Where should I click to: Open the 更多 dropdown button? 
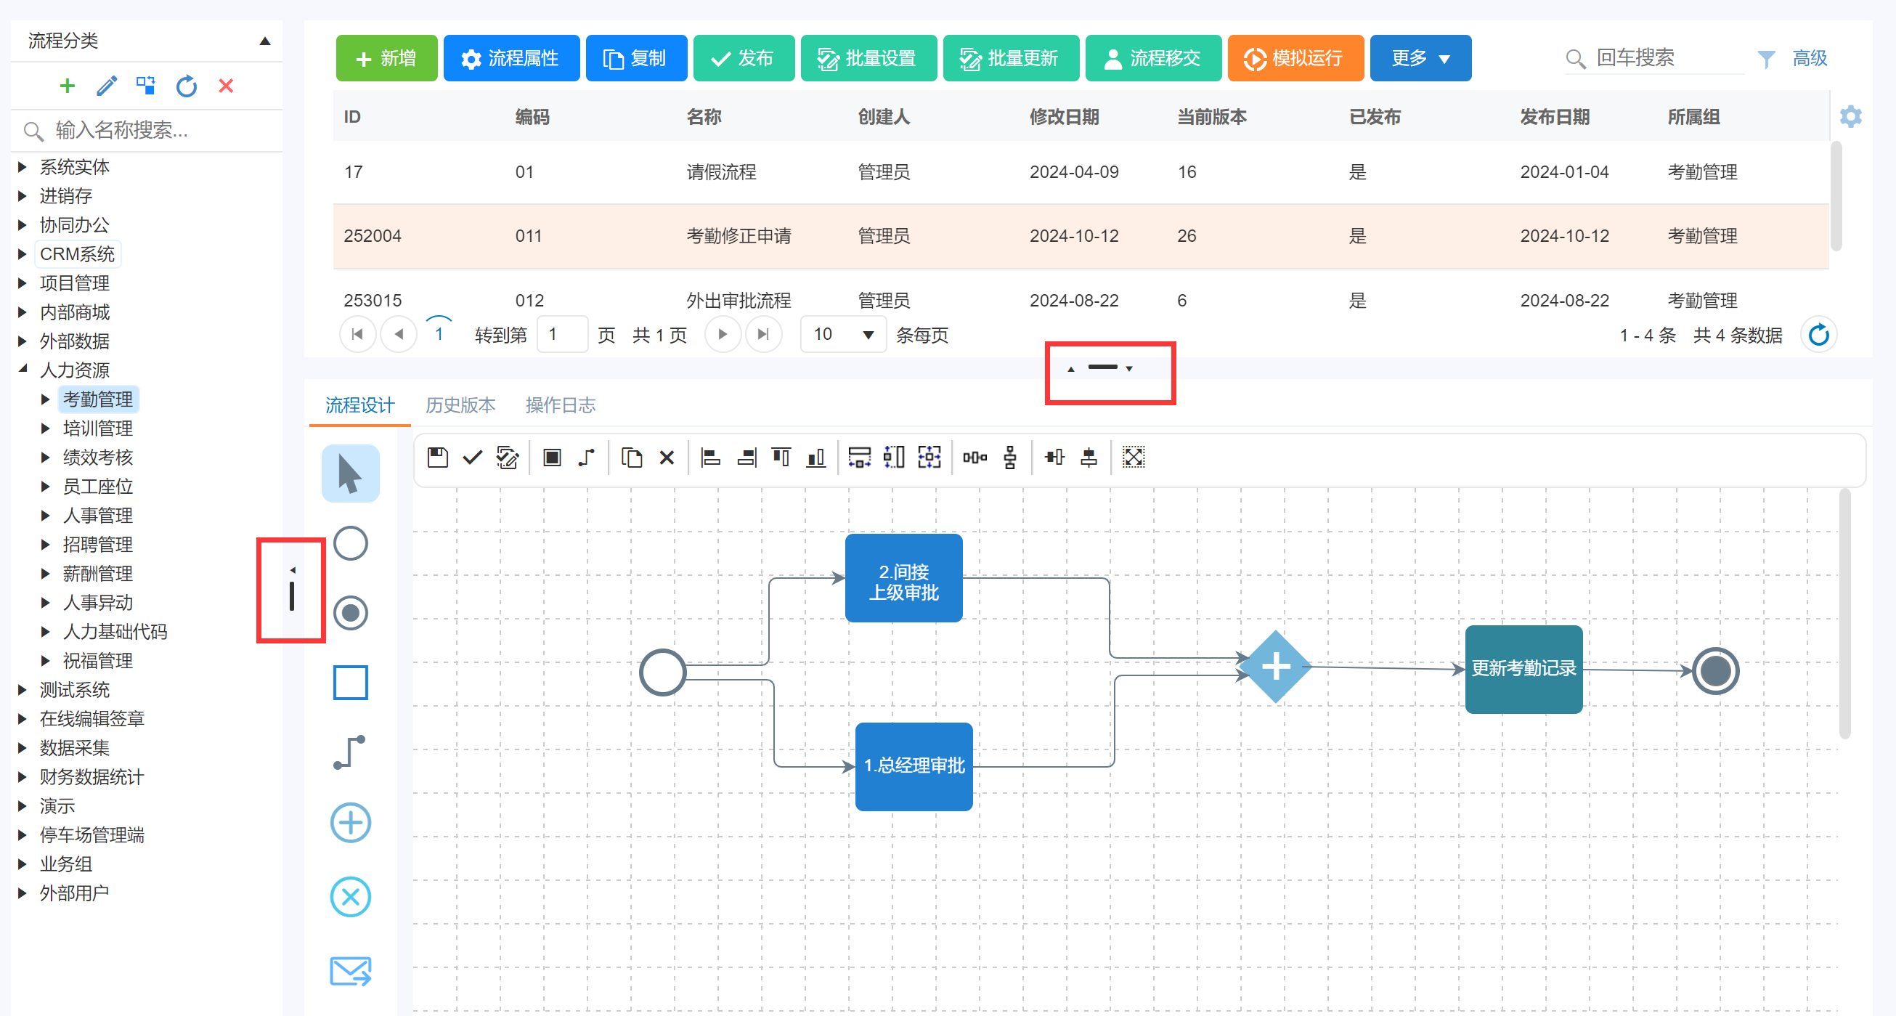[1420, 58]
